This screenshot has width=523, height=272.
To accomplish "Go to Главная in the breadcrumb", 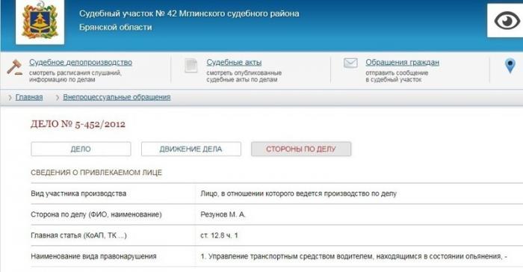I will click(x=29, y=97).
